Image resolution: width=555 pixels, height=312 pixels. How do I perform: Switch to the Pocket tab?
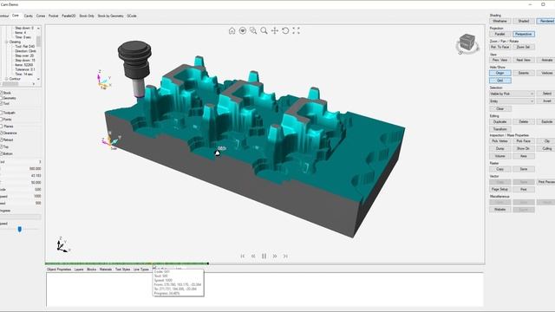tap(54, 16)
